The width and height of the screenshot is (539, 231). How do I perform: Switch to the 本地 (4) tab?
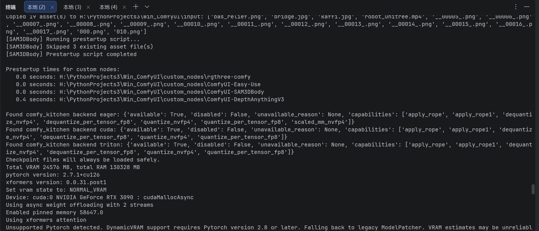108,7
